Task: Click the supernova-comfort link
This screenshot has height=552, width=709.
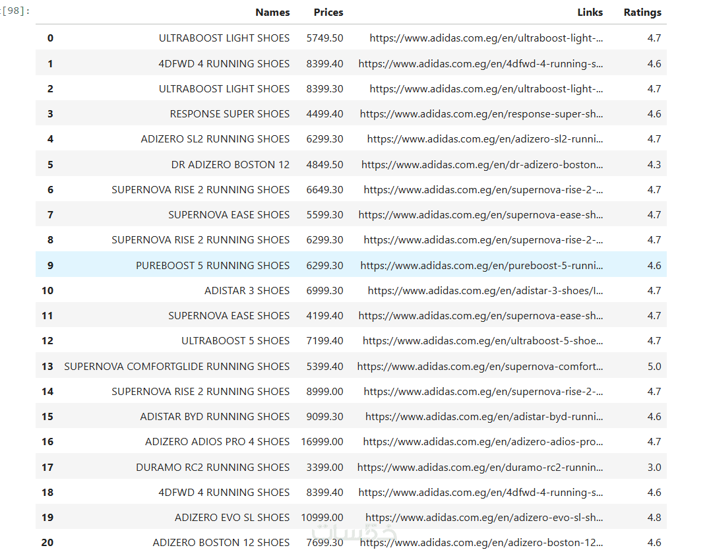Action: (x=479, y=366)
